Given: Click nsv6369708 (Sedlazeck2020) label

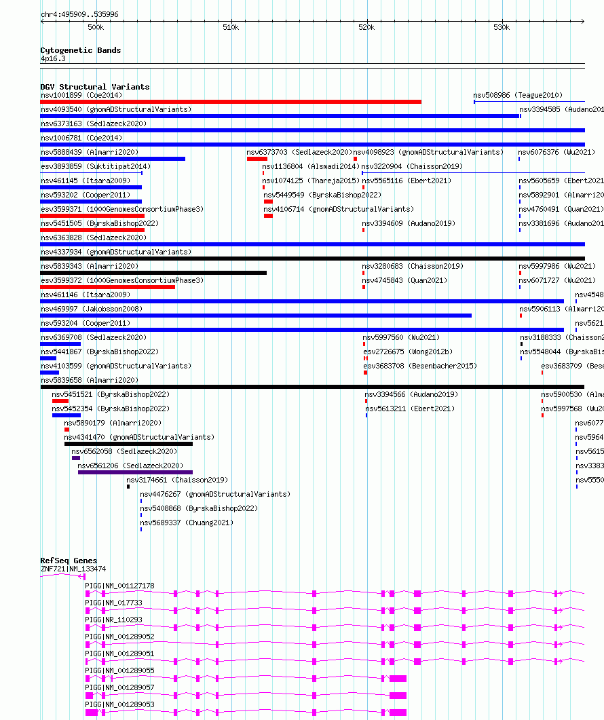Looking at the screenshot, I should (x=94, y=337).
